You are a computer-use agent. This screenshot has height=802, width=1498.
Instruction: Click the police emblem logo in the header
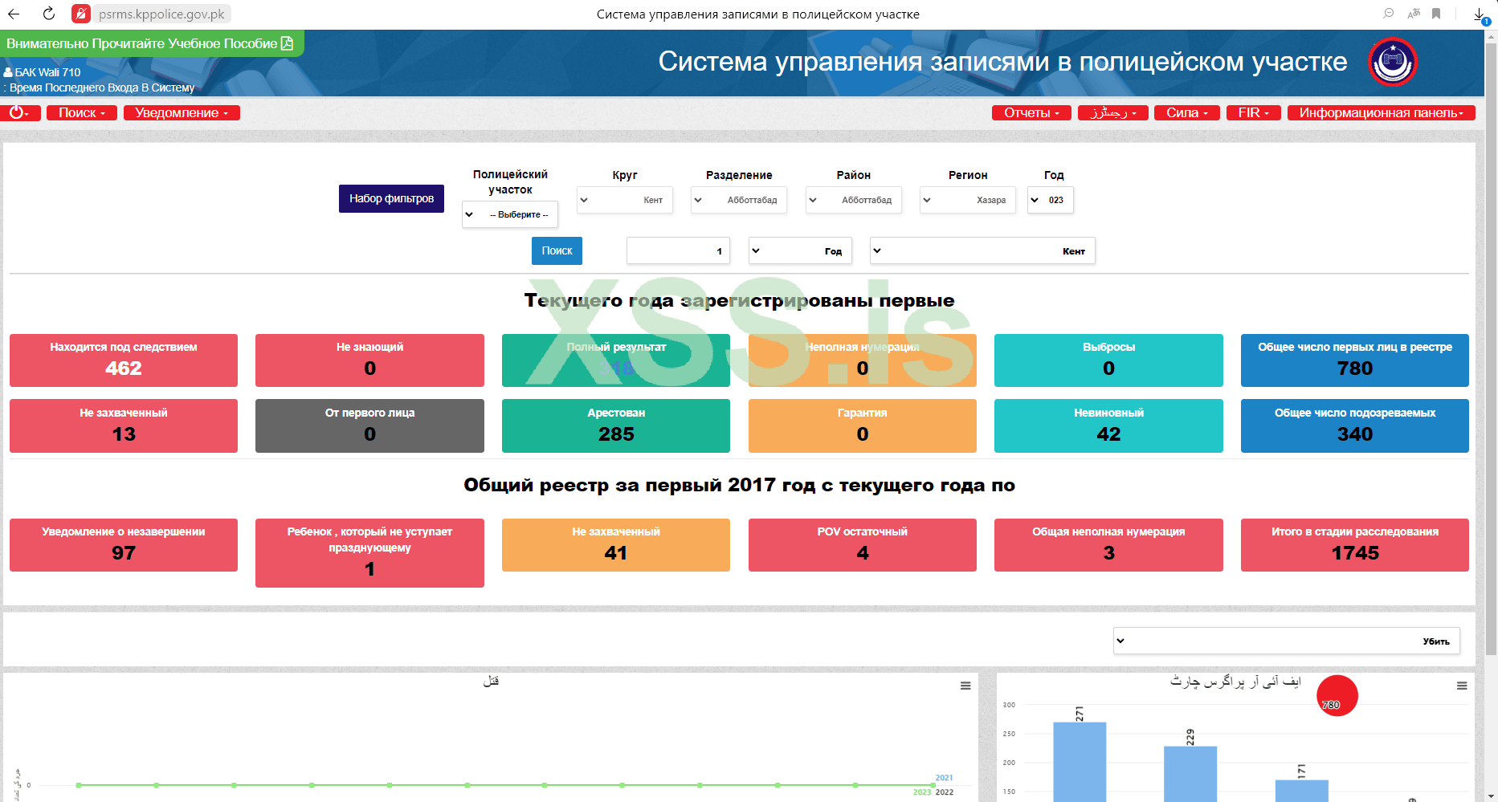click(x=1393, y=62)
